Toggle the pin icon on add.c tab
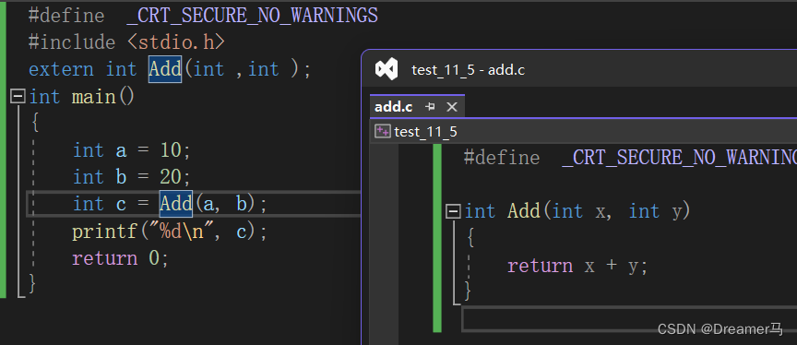This screenshot has height=345, width=797. click(x=431, y=107)
